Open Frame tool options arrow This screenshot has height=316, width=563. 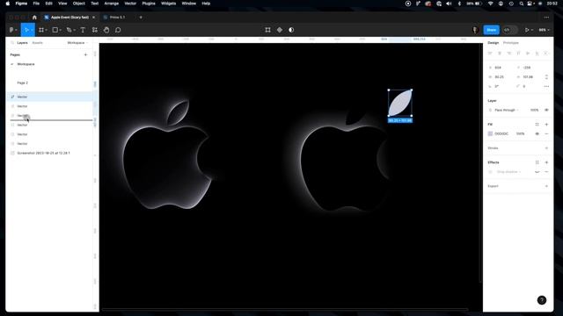point(47,30)
